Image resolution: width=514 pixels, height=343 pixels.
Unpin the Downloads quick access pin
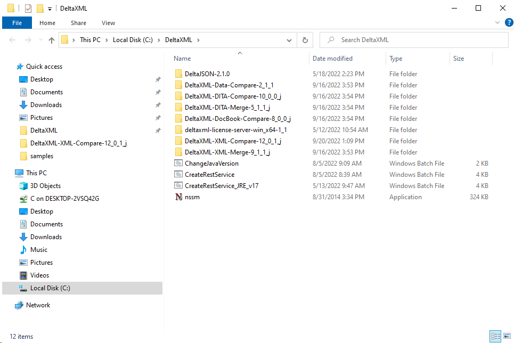coord(158,105)
